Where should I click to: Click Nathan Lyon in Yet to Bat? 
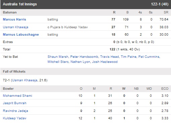coord(80,62)
